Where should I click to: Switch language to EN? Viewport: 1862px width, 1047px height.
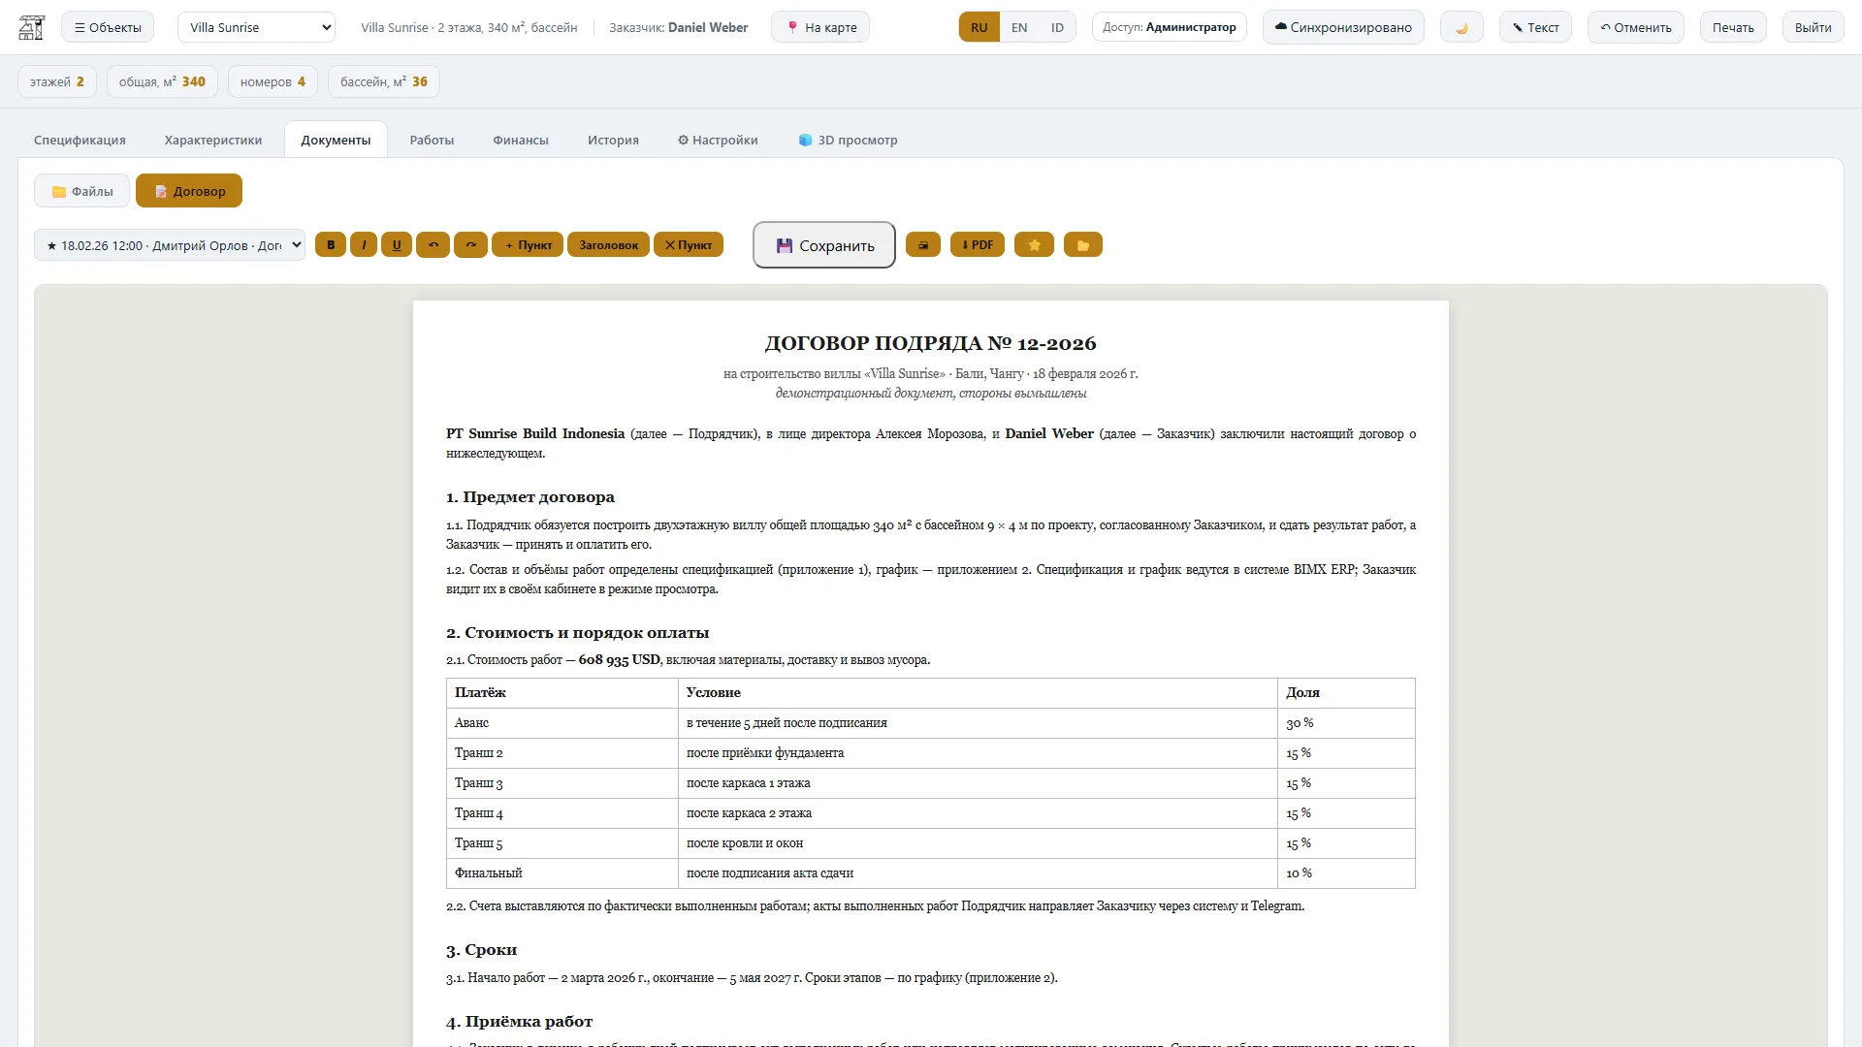click(1019, 27)
